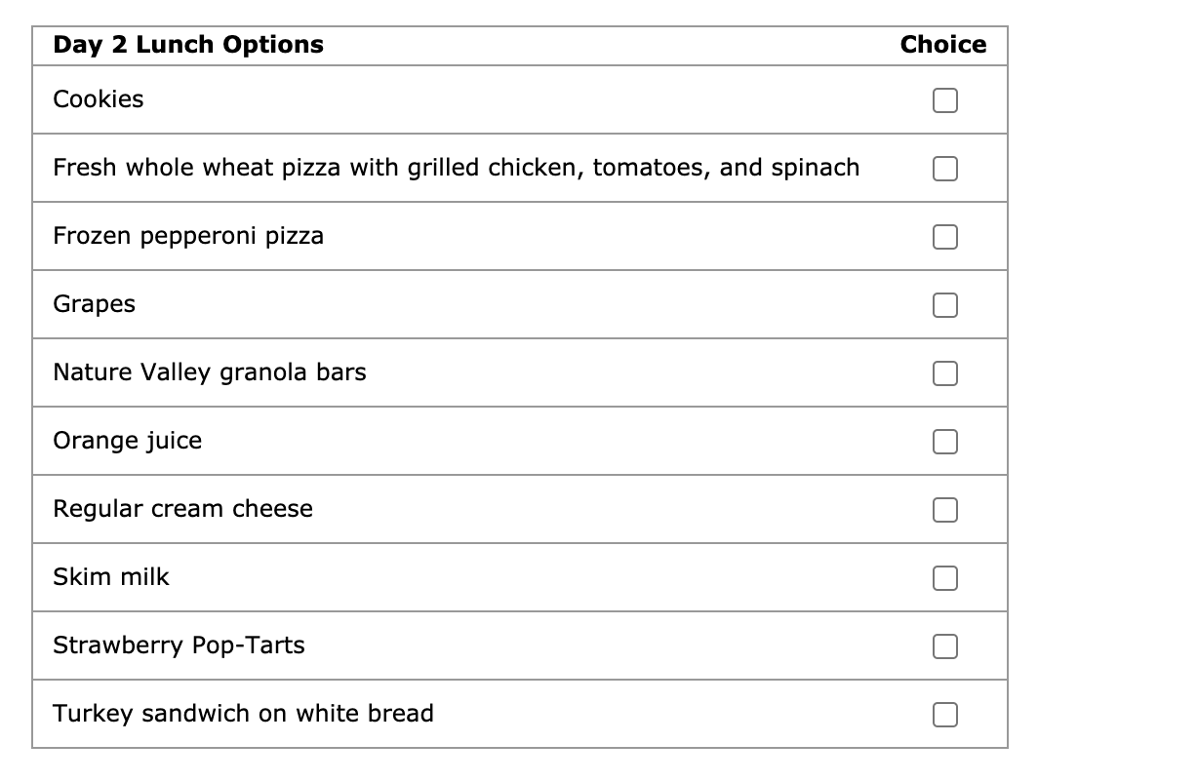Check the Frozen pepperoni pizza box
This screenshot has width=1198, height=782.
point(943,236)
